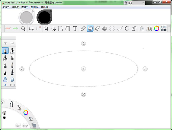Choose the Flood Fill bucket tool
The height and width of the screenshot is (130, 172).
click(x=68, y=29)
